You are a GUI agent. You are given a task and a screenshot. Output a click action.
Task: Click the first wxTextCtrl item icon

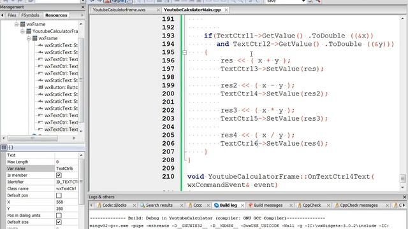tap(41, 59)
